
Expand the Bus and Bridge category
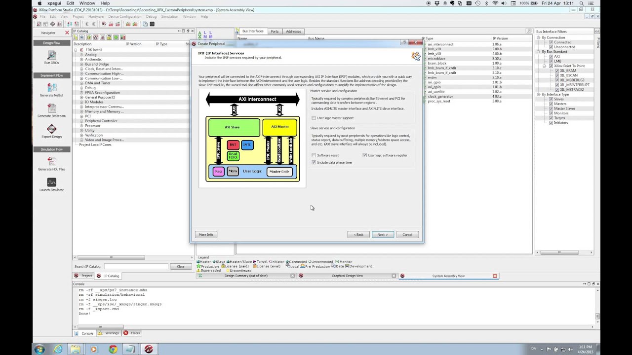click(81, 64)
